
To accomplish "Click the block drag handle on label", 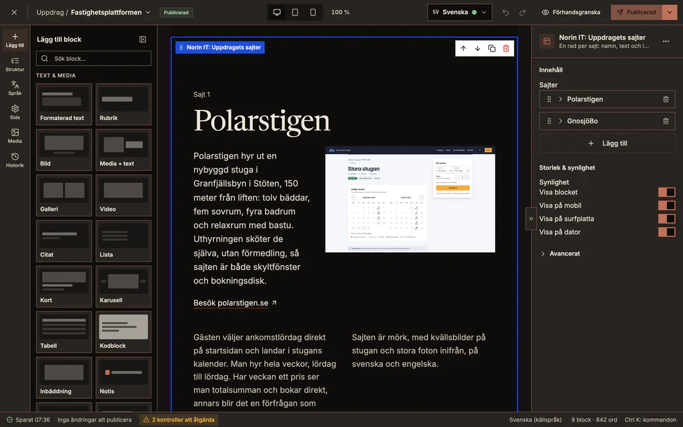I will (x=181, y=47).
